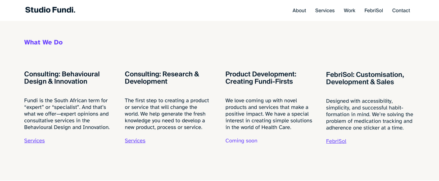This screenshot has width=439, height=181.
Task: Go to the Work page
Action: (x=349, y=11)
